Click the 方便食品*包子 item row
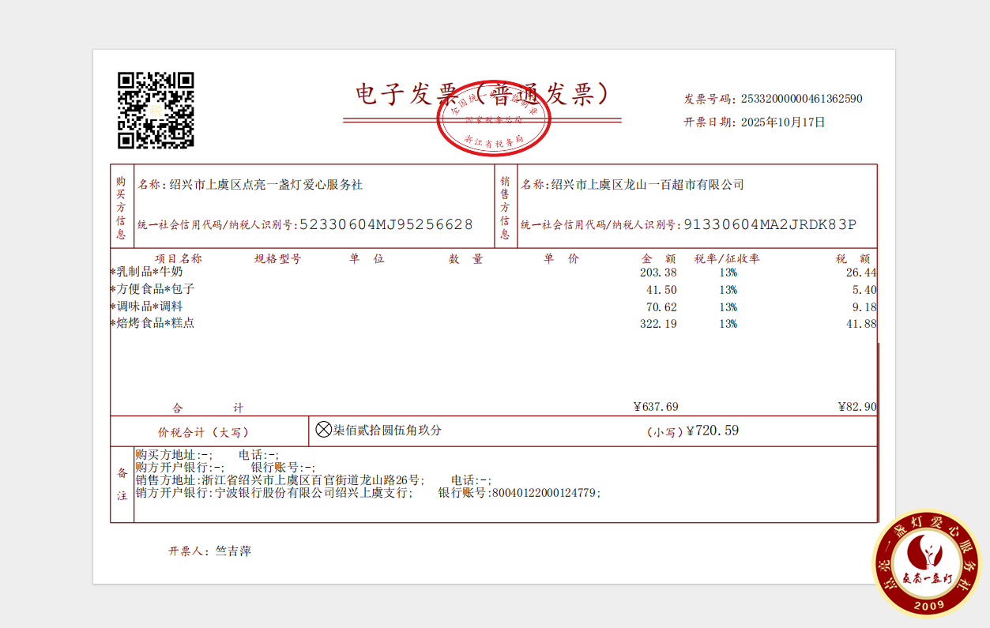The image size is (990, 628). click(x=155, y=289)
